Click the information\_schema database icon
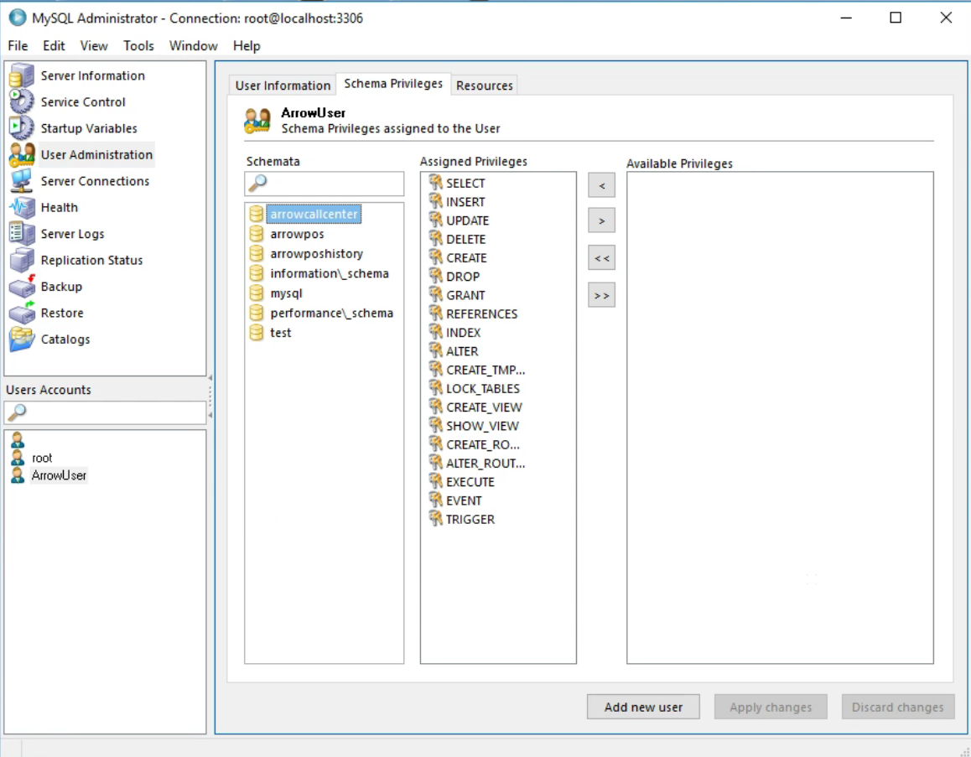This screenshot has width=971, height=757. (257, 273)
